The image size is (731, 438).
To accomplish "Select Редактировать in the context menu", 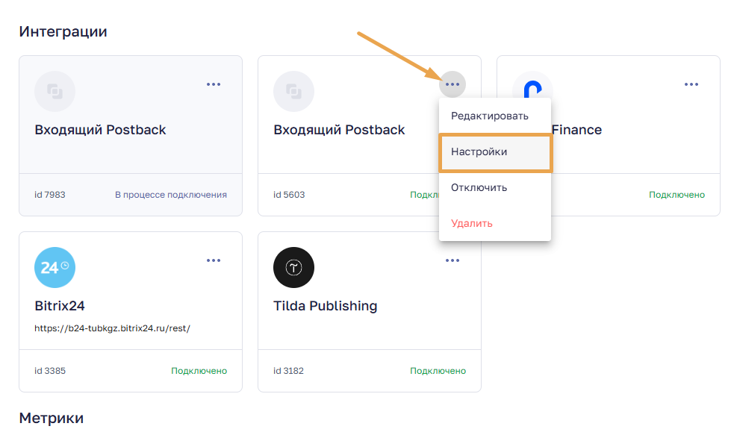I will 489,116.
